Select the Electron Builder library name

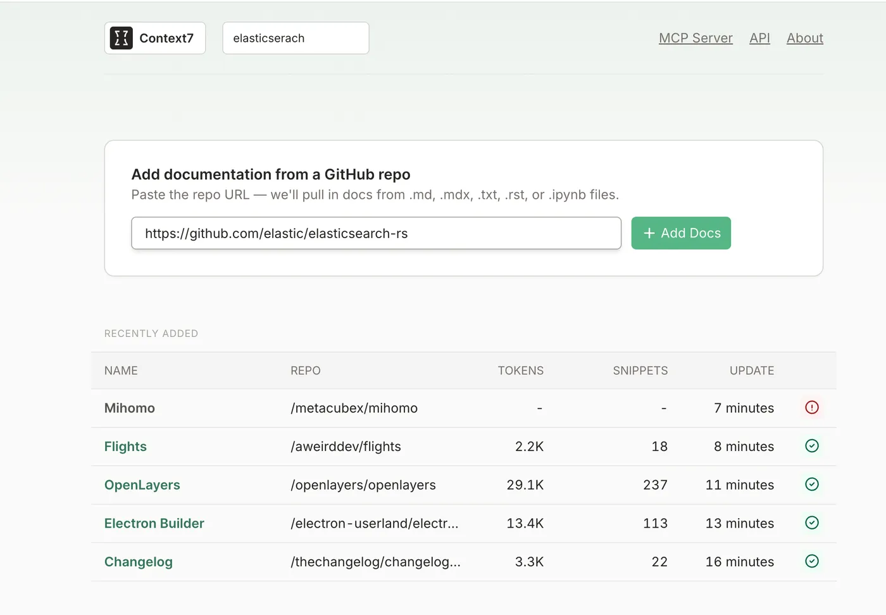pos(154,523)
